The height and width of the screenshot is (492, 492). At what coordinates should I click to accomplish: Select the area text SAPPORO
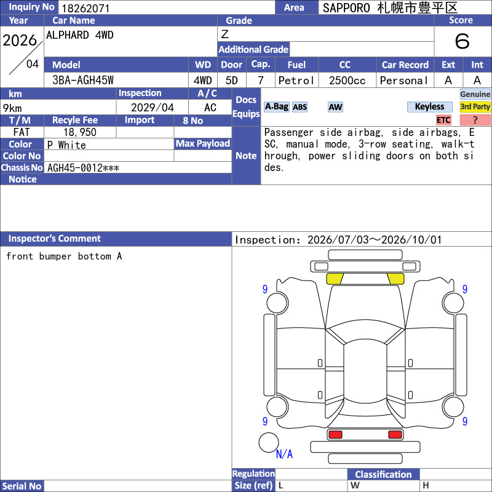[x=346, y=8]
